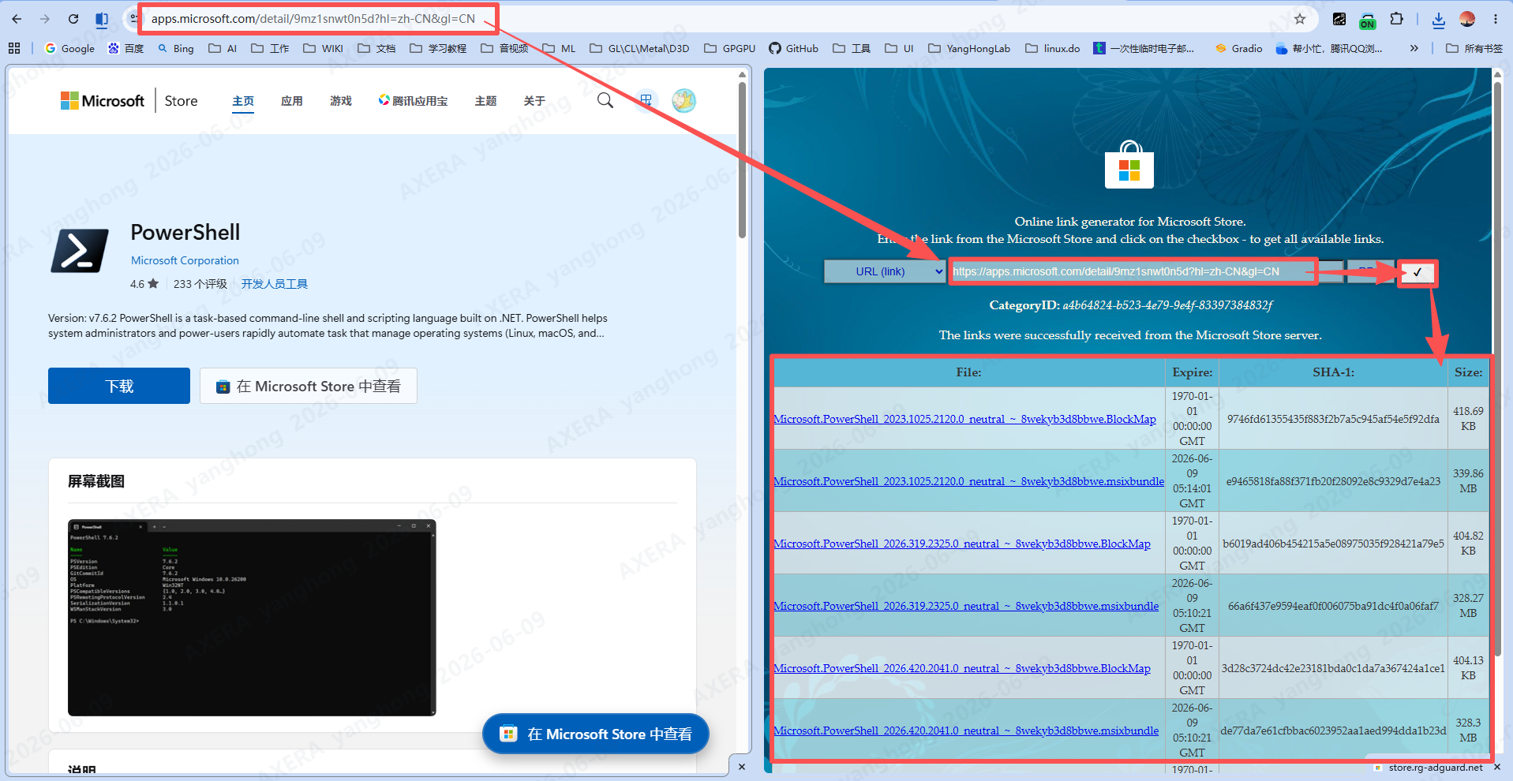The image size is (1513, 781).
Task: Click the blue 下载 button
Action: click(x=119, y=386)
